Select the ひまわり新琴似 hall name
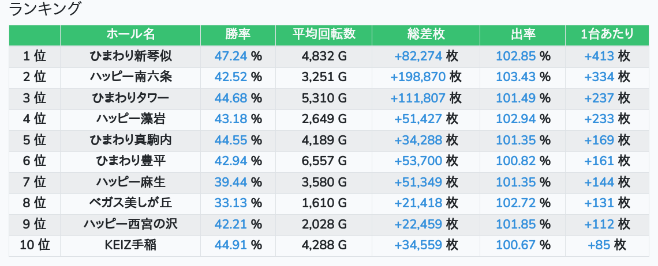This screenshot has width=658, height=266. 130,56
